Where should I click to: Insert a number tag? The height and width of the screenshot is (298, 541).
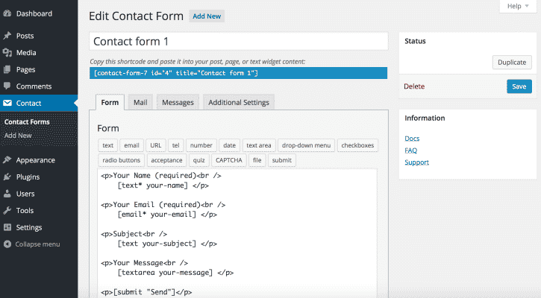[201, 145]
